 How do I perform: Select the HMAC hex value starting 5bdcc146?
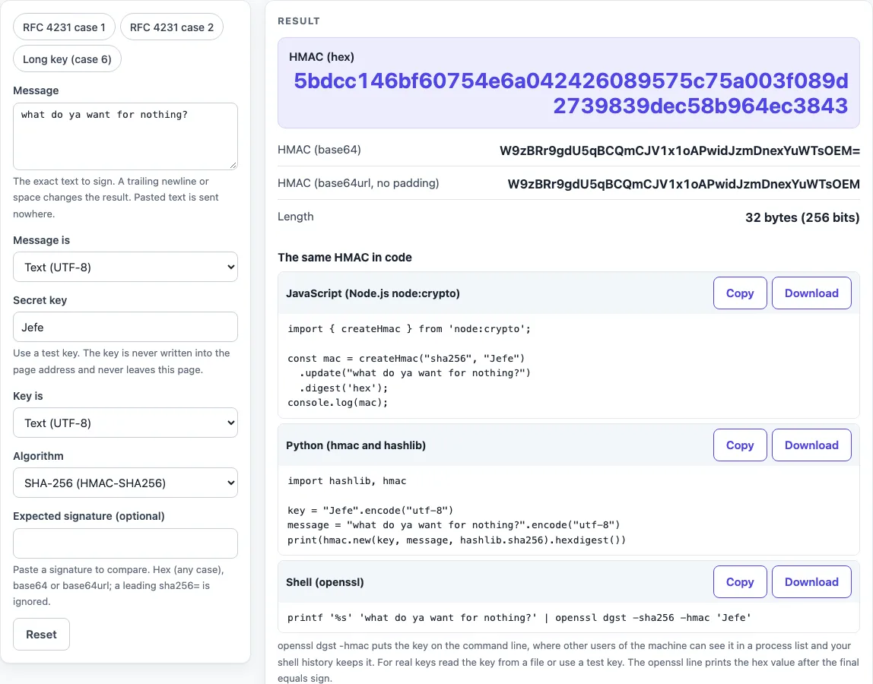[570, 93]
